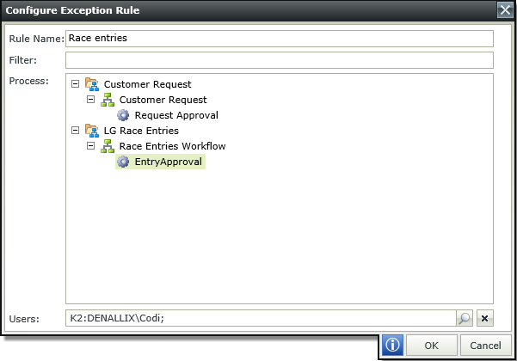Clear the Users field with X icon

484,318
